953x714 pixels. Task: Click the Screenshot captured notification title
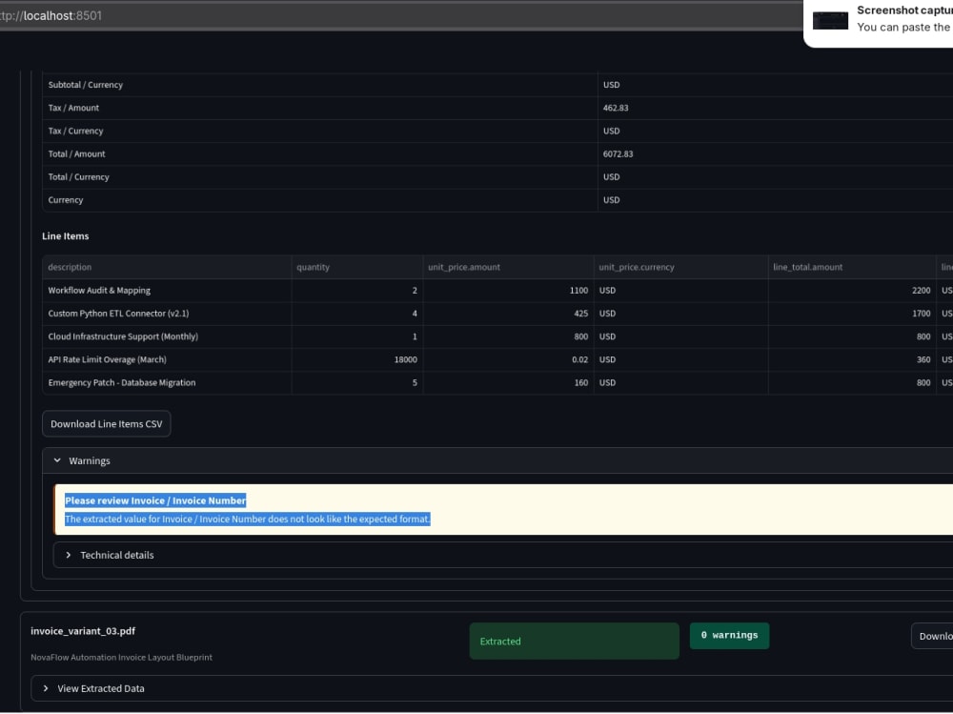(904, 10)
